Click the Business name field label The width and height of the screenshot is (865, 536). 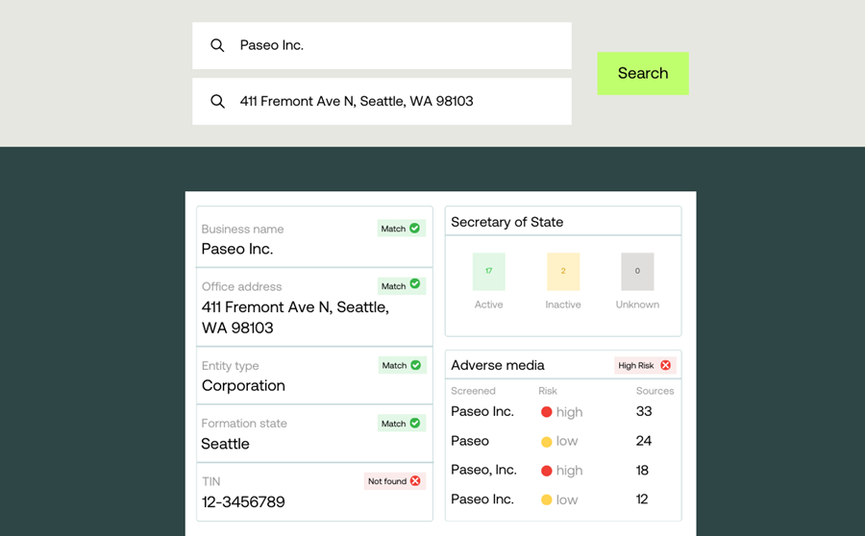243,229
